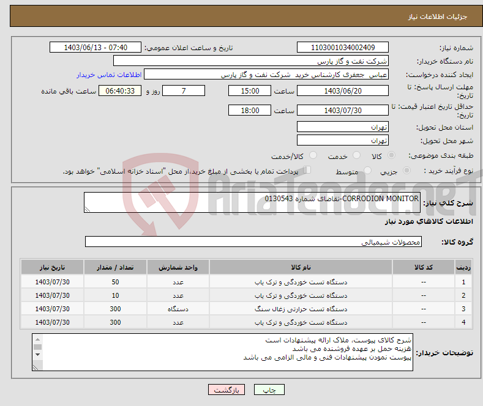Click the 18:00 validity time field
This screenshot has width=483, height=406.
tap(250, 110)
